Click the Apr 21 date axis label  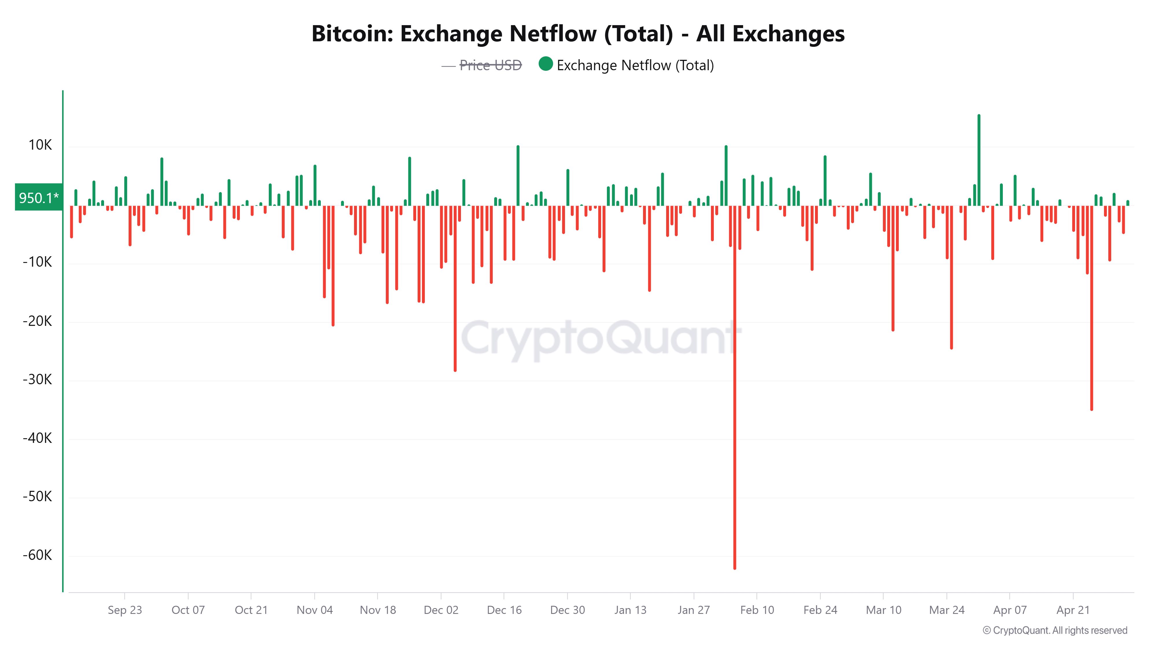click(x=1073, y=610)
